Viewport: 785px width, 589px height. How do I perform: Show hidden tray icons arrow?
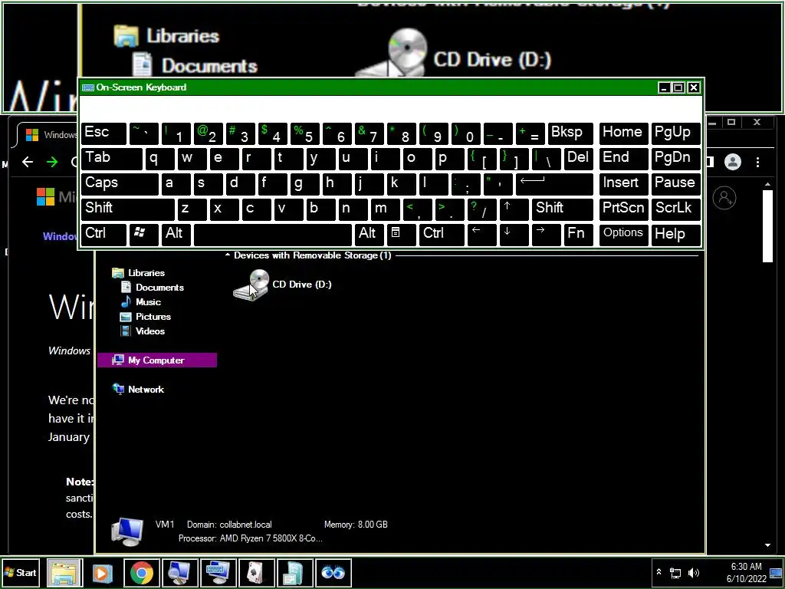(x=659, y=572)
